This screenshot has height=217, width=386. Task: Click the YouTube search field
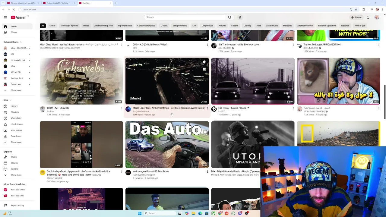(x=185, y=17)
